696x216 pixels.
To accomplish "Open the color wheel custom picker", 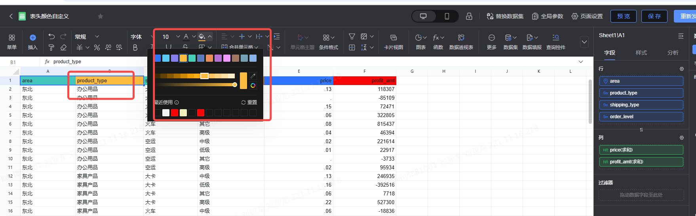I will (x=253, y=85).
